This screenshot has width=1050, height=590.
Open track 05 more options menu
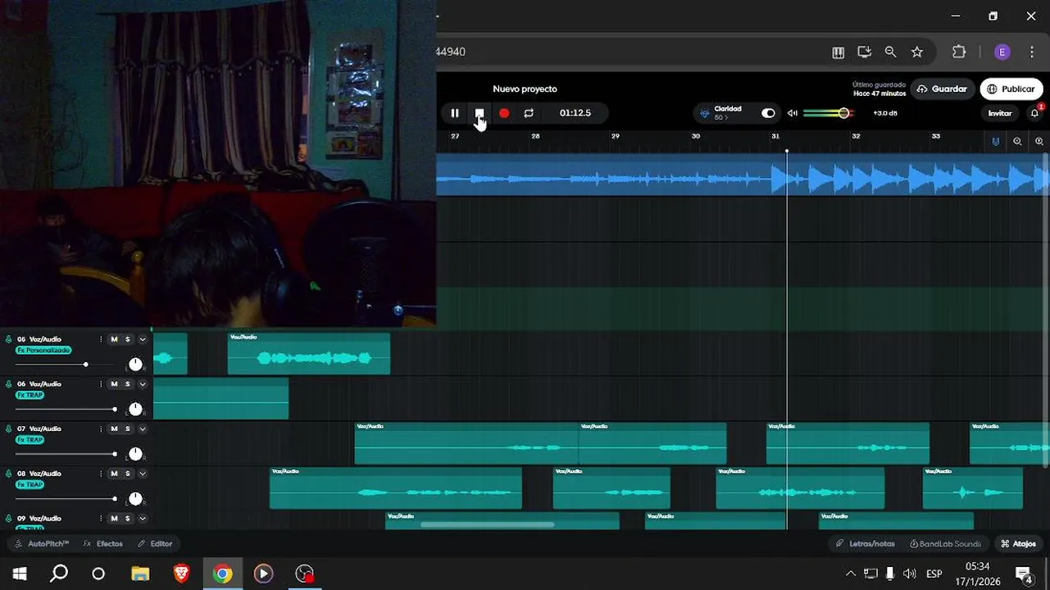(101, 339)
